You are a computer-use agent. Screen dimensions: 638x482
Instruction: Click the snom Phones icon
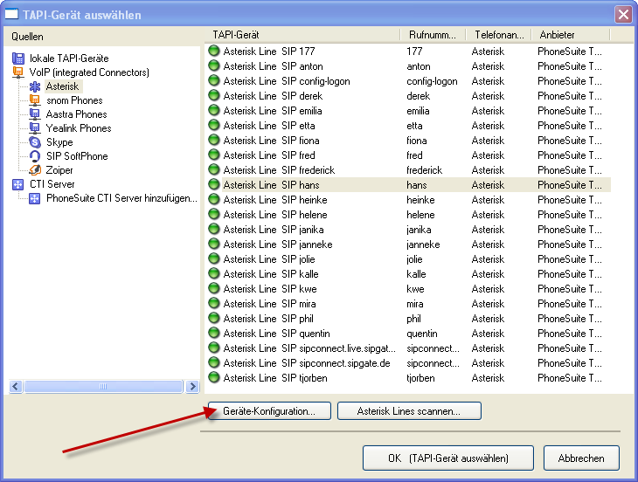[x=35, y=100]
